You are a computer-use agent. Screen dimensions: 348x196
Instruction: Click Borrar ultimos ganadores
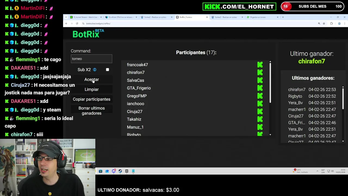[x=92, y=111]
